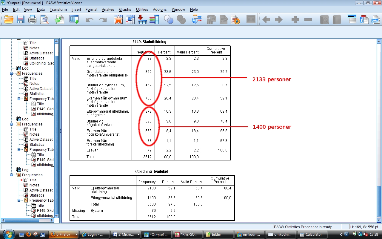Open the Graphs menu
Screen dimensions: 382x239
coord(125,9)
